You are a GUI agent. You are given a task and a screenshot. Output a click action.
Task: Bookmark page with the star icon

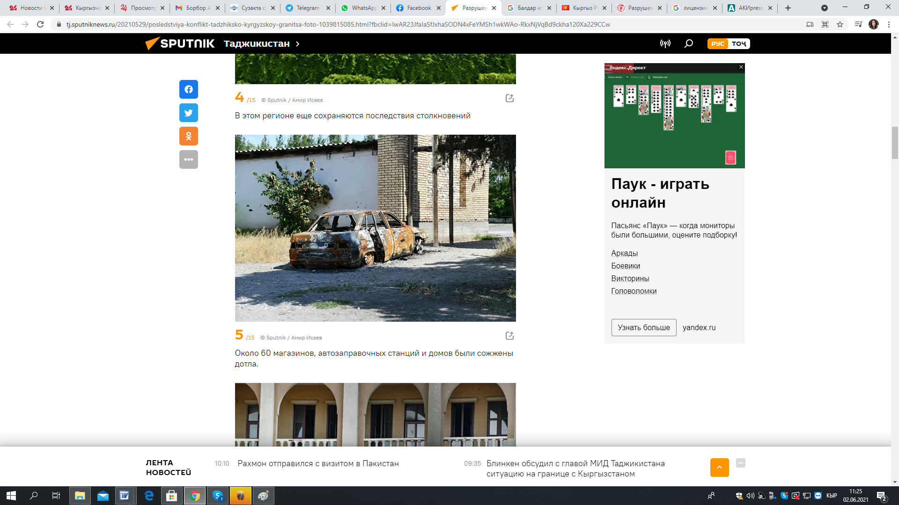point(840,24)
